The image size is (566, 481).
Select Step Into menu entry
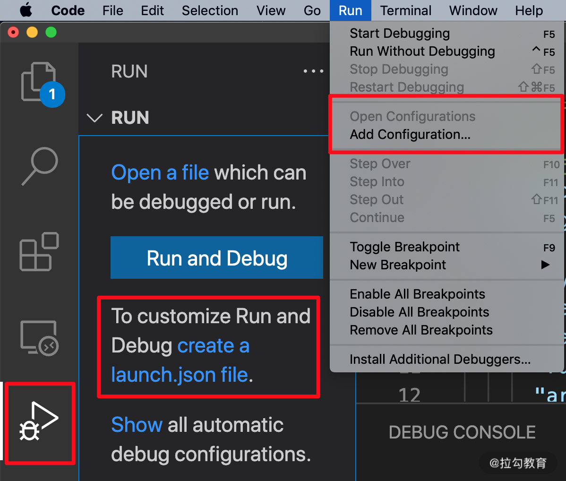[447, 181]
